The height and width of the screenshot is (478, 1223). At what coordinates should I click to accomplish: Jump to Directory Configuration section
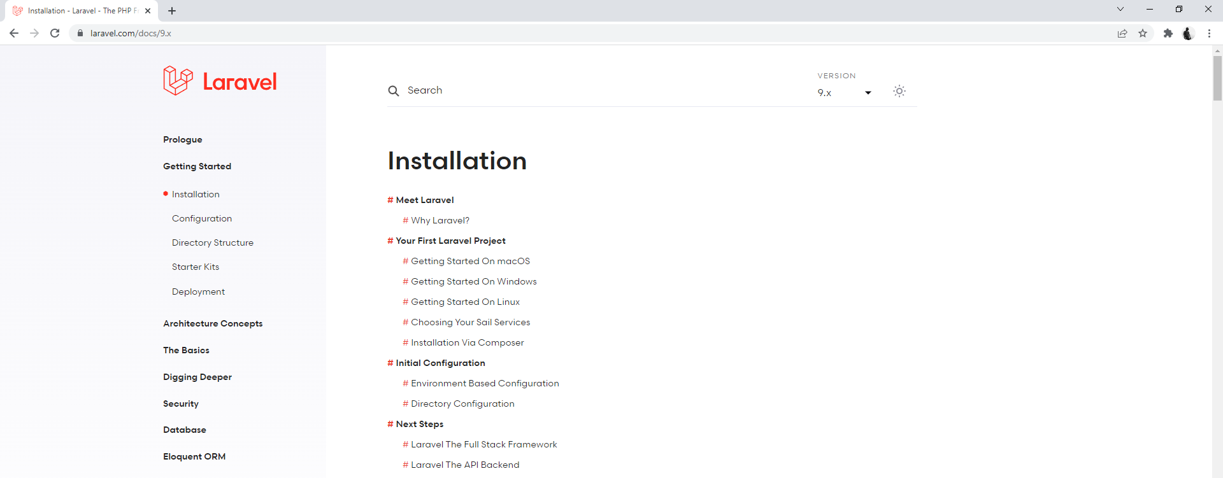pos(462,404)
